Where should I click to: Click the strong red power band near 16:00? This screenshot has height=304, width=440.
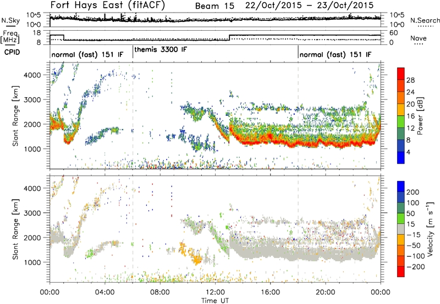[270, 138]
